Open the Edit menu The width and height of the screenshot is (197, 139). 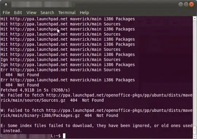click(x=18, y=12)
